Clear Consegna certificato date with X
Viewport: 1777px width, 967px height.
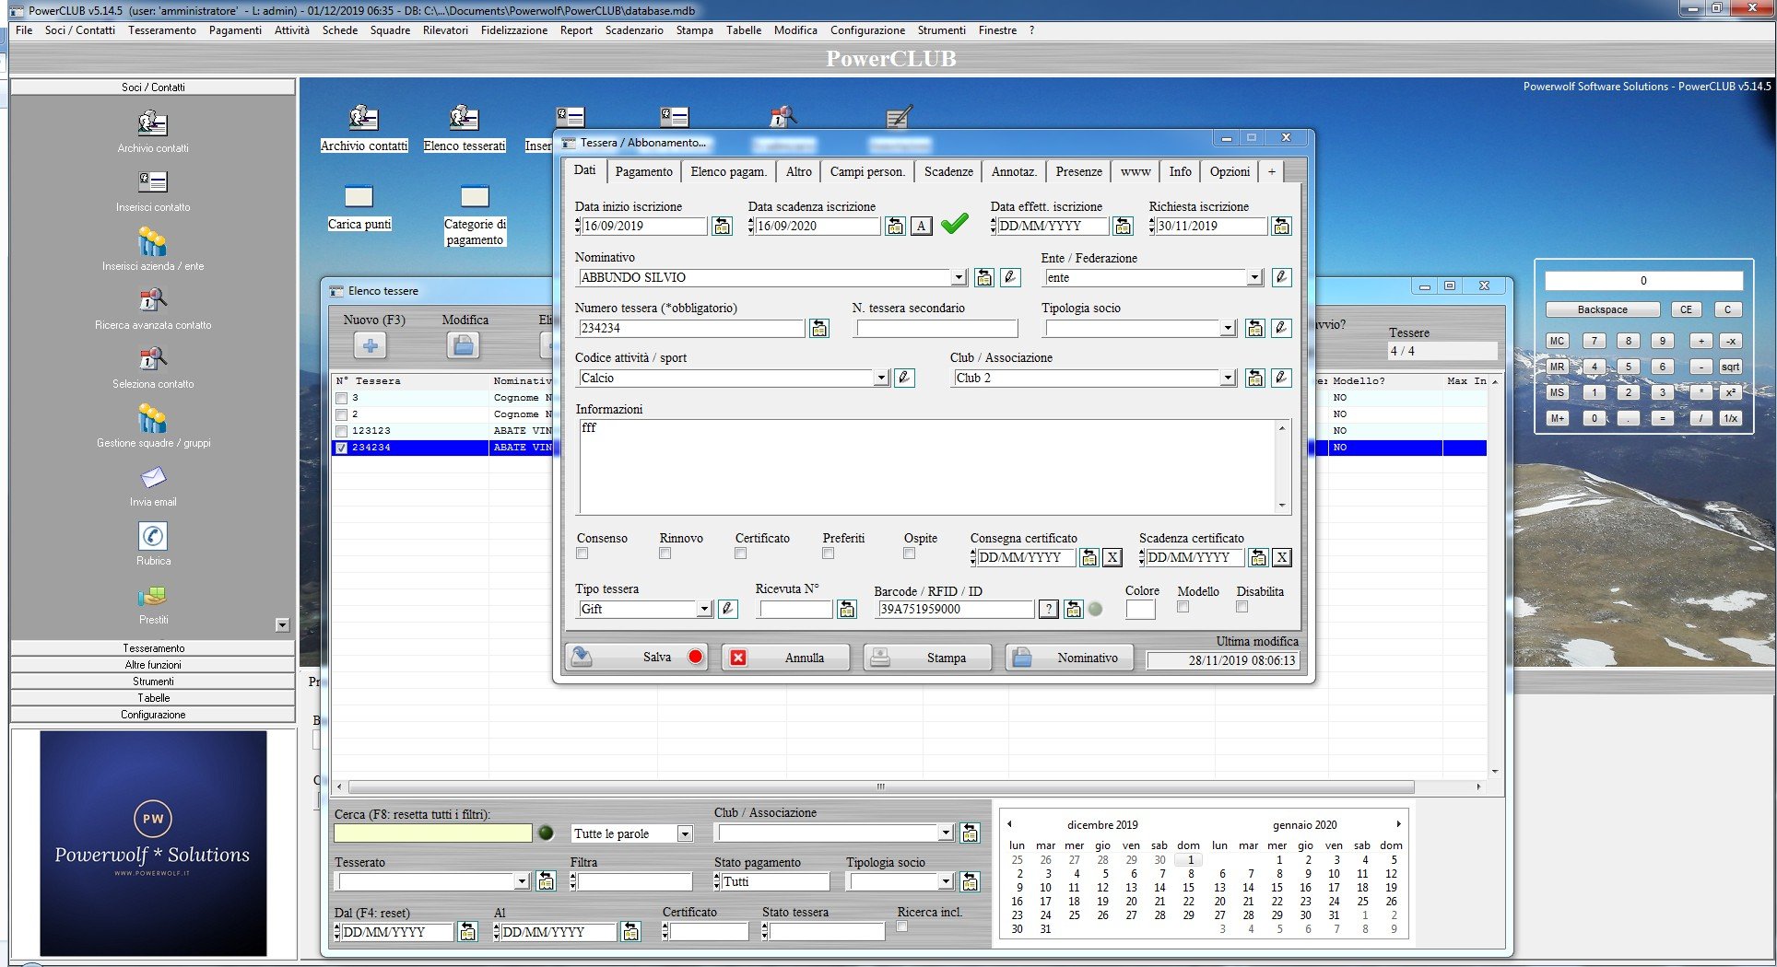tap(1112, 557)
